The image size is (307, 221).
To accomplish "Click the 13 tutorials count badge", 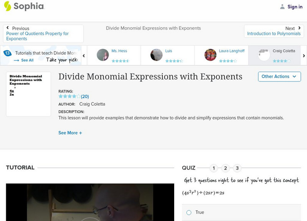I will 7,53.
